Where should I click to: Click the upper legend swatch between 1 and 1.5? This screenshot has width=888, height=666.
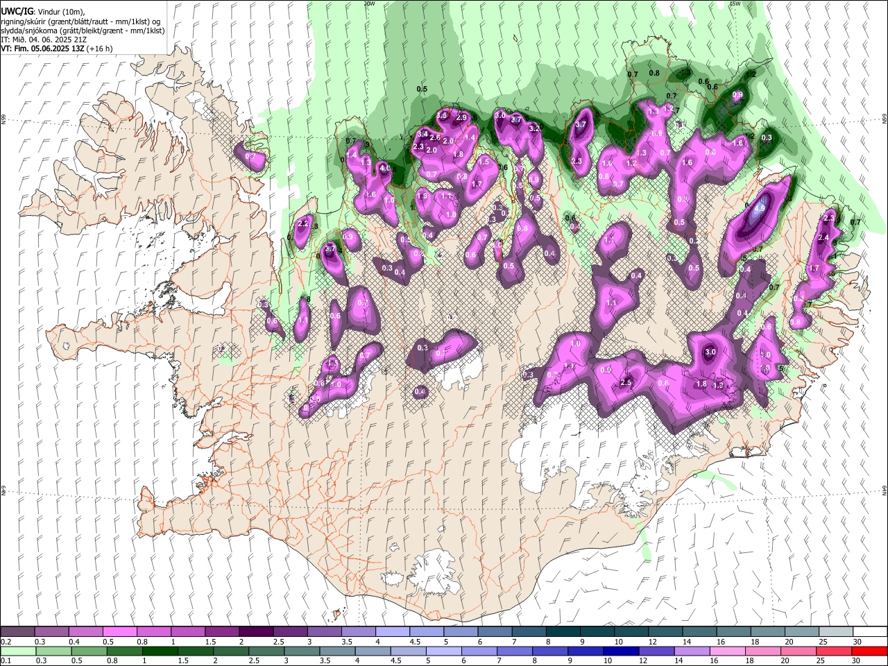point(187,632)
